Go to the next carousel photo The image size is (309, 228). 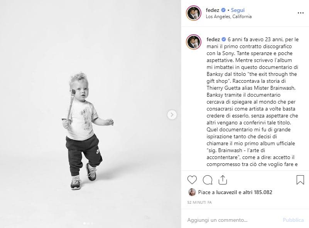point(172,114)
